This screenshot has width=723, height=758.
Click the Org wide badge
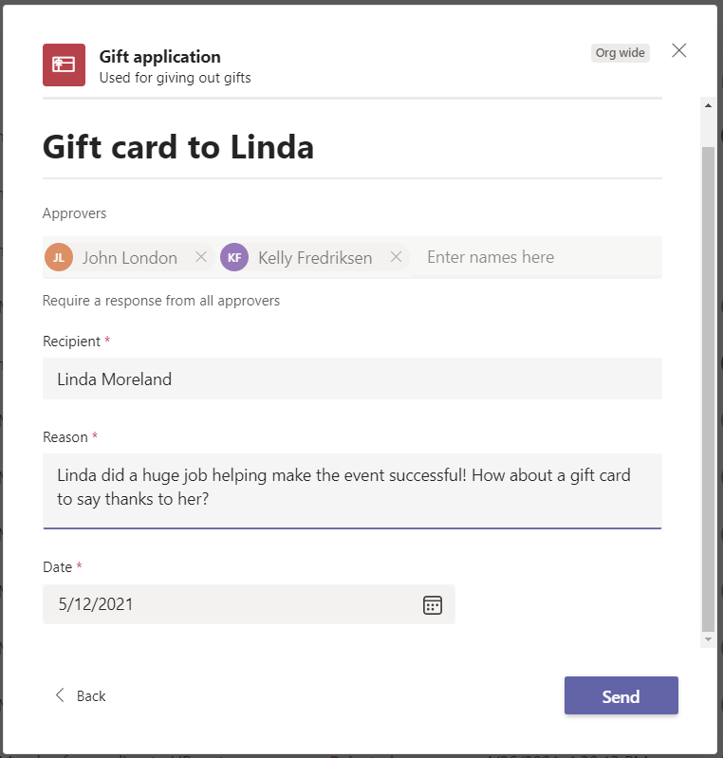pyautogui.click(x=620, y=53)
